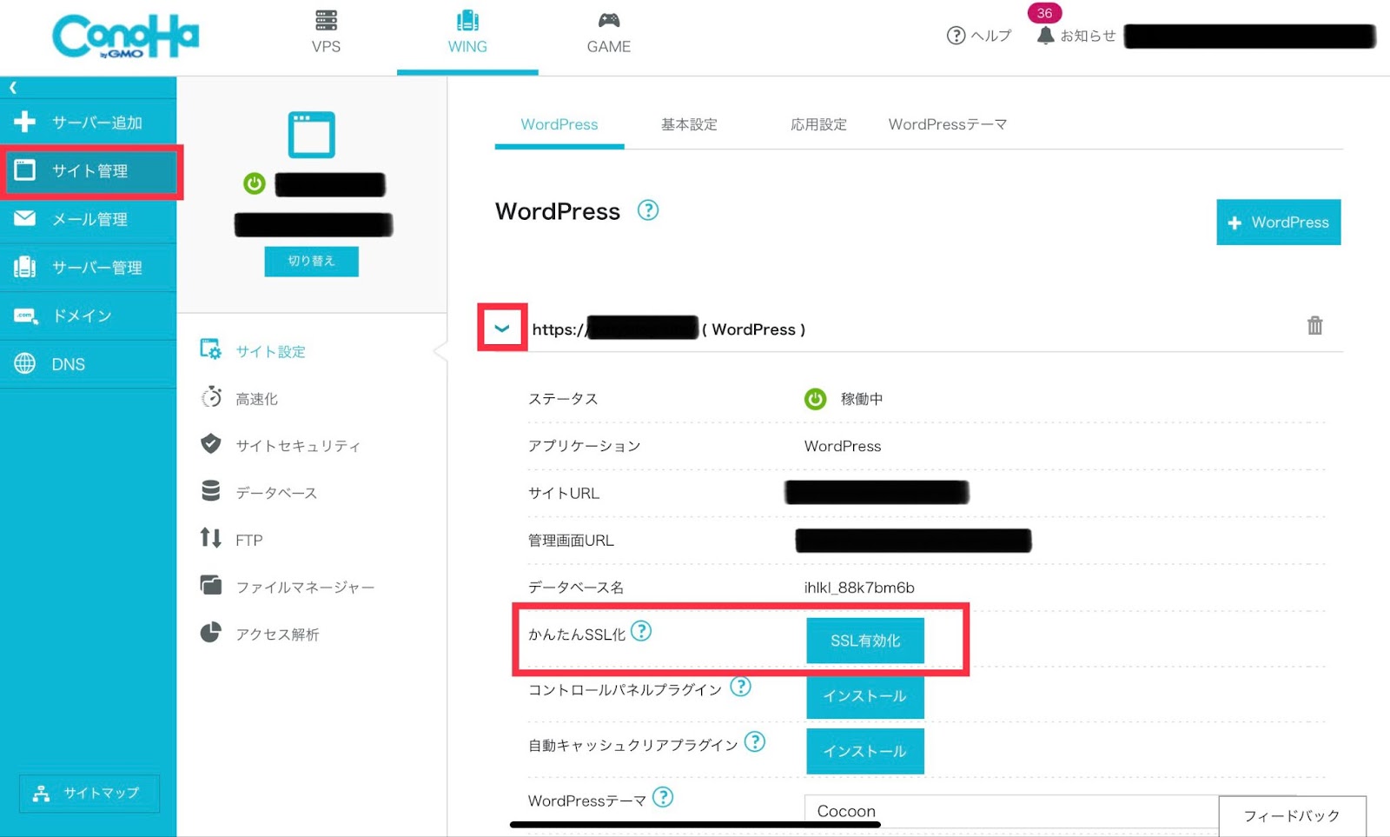Viewport: 1390px width, 837px height.
Task: Open the Cocoon theme dropdown
Action: coord(1012,811)
